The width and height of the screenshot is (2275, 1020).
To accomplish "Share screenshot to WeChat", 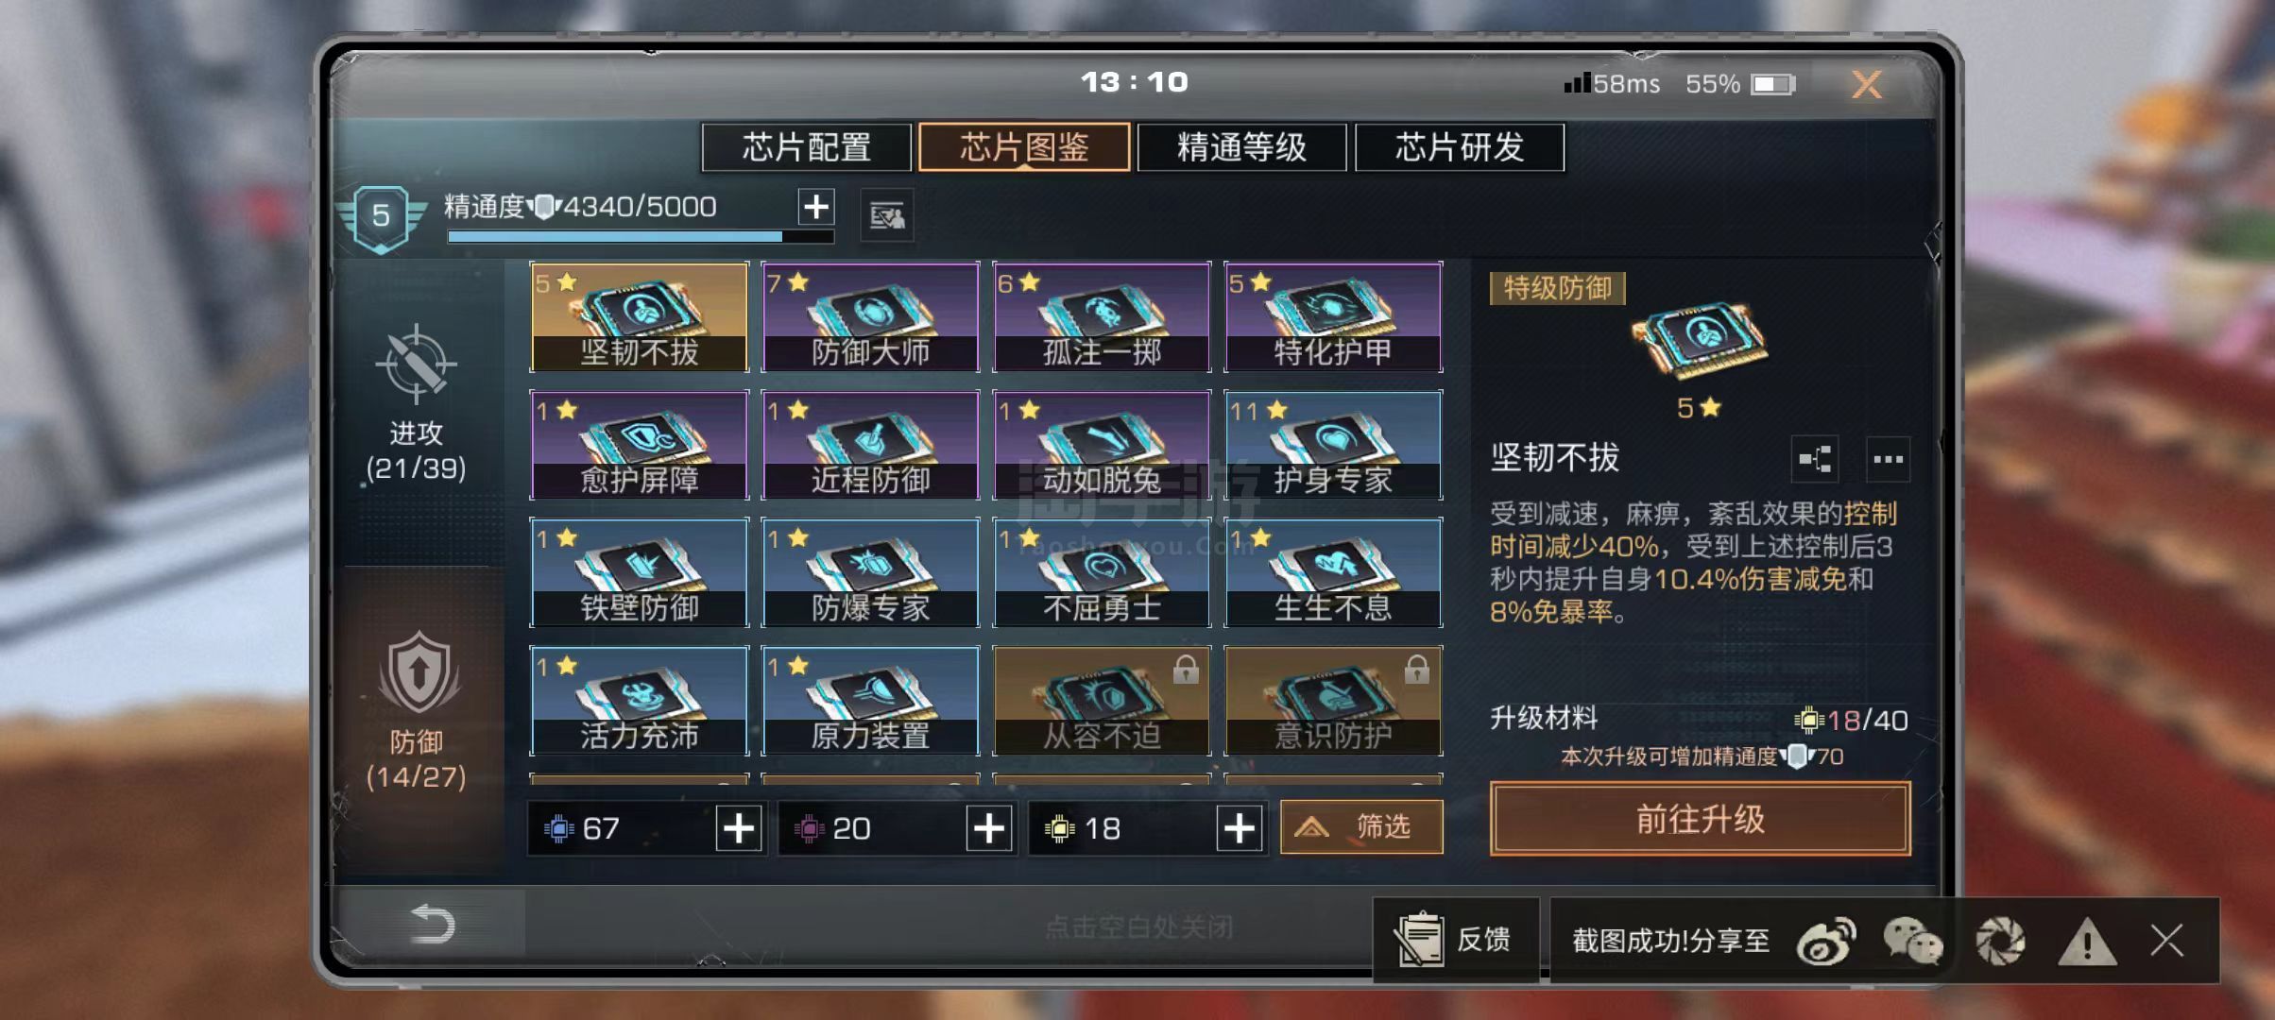I will (x=1912, y=941).
